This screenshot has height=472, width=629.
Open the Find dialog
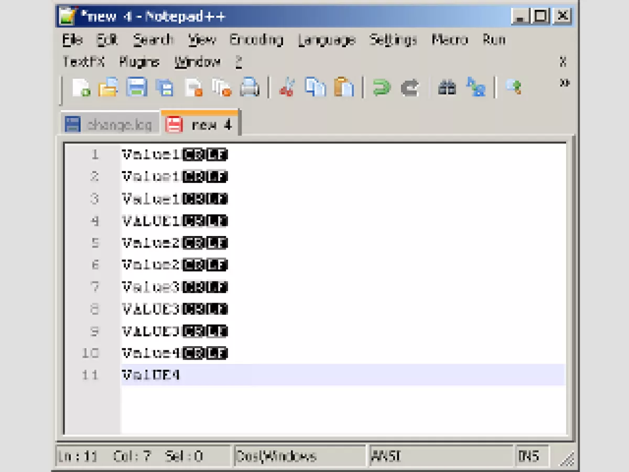click(x=447, y=88)
